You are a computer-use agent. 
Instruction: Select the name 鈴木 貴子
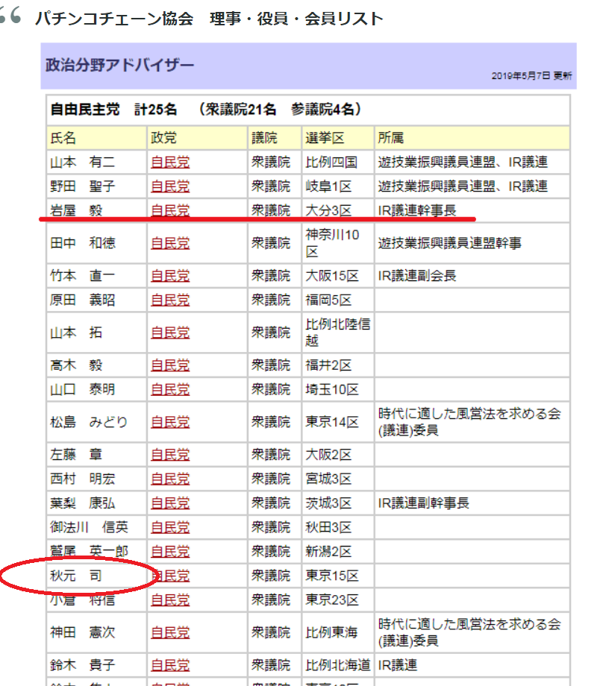click(x=82, y=665)
